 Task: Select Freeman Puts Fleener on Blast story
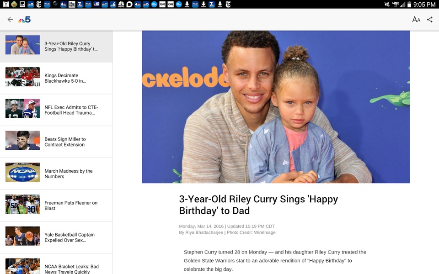[x=56, y=205]
